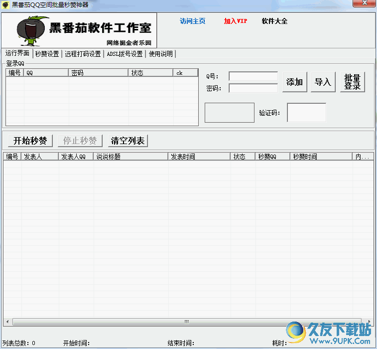Sort login table by 编号 column
This screenshot has height=349, width=377.
pyautogui.click(x=14, y=73)
